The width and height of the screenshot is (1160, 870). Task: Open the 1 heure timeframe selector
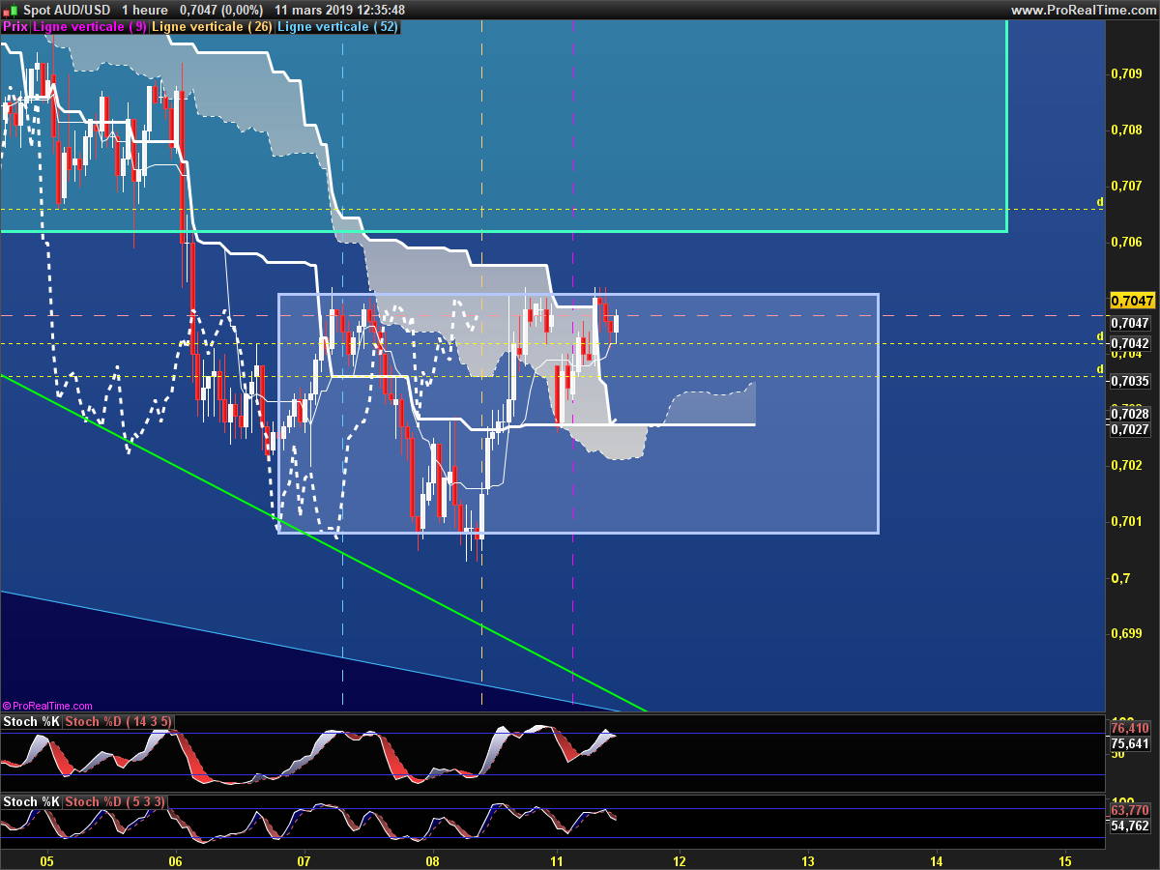pyautogui.click(x=144, y=10)
